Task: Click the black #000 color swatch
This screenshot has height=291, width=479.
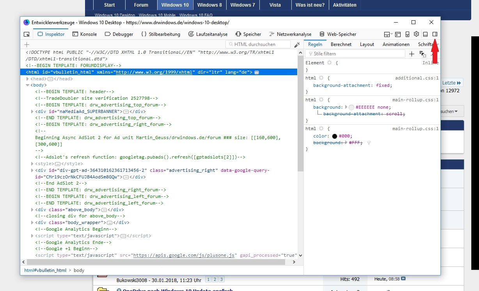Action: 334,136
